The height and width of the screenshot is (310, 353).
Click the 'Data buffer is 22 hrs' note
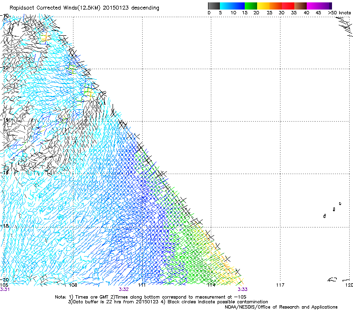[168, 302]
